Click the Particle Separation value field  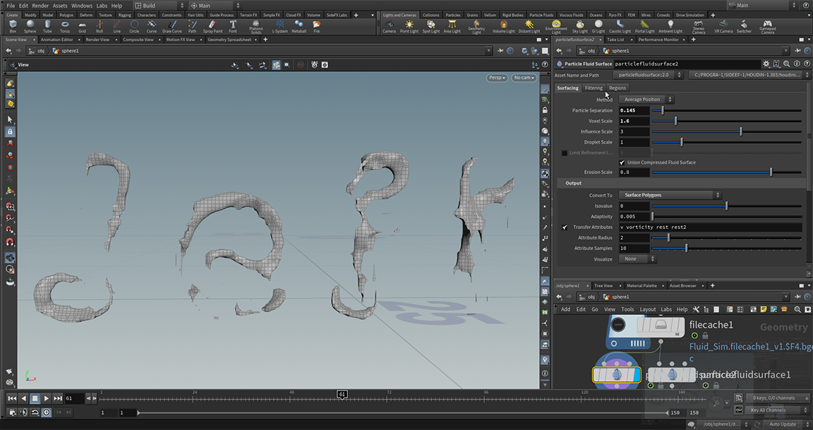pos(634,111)
